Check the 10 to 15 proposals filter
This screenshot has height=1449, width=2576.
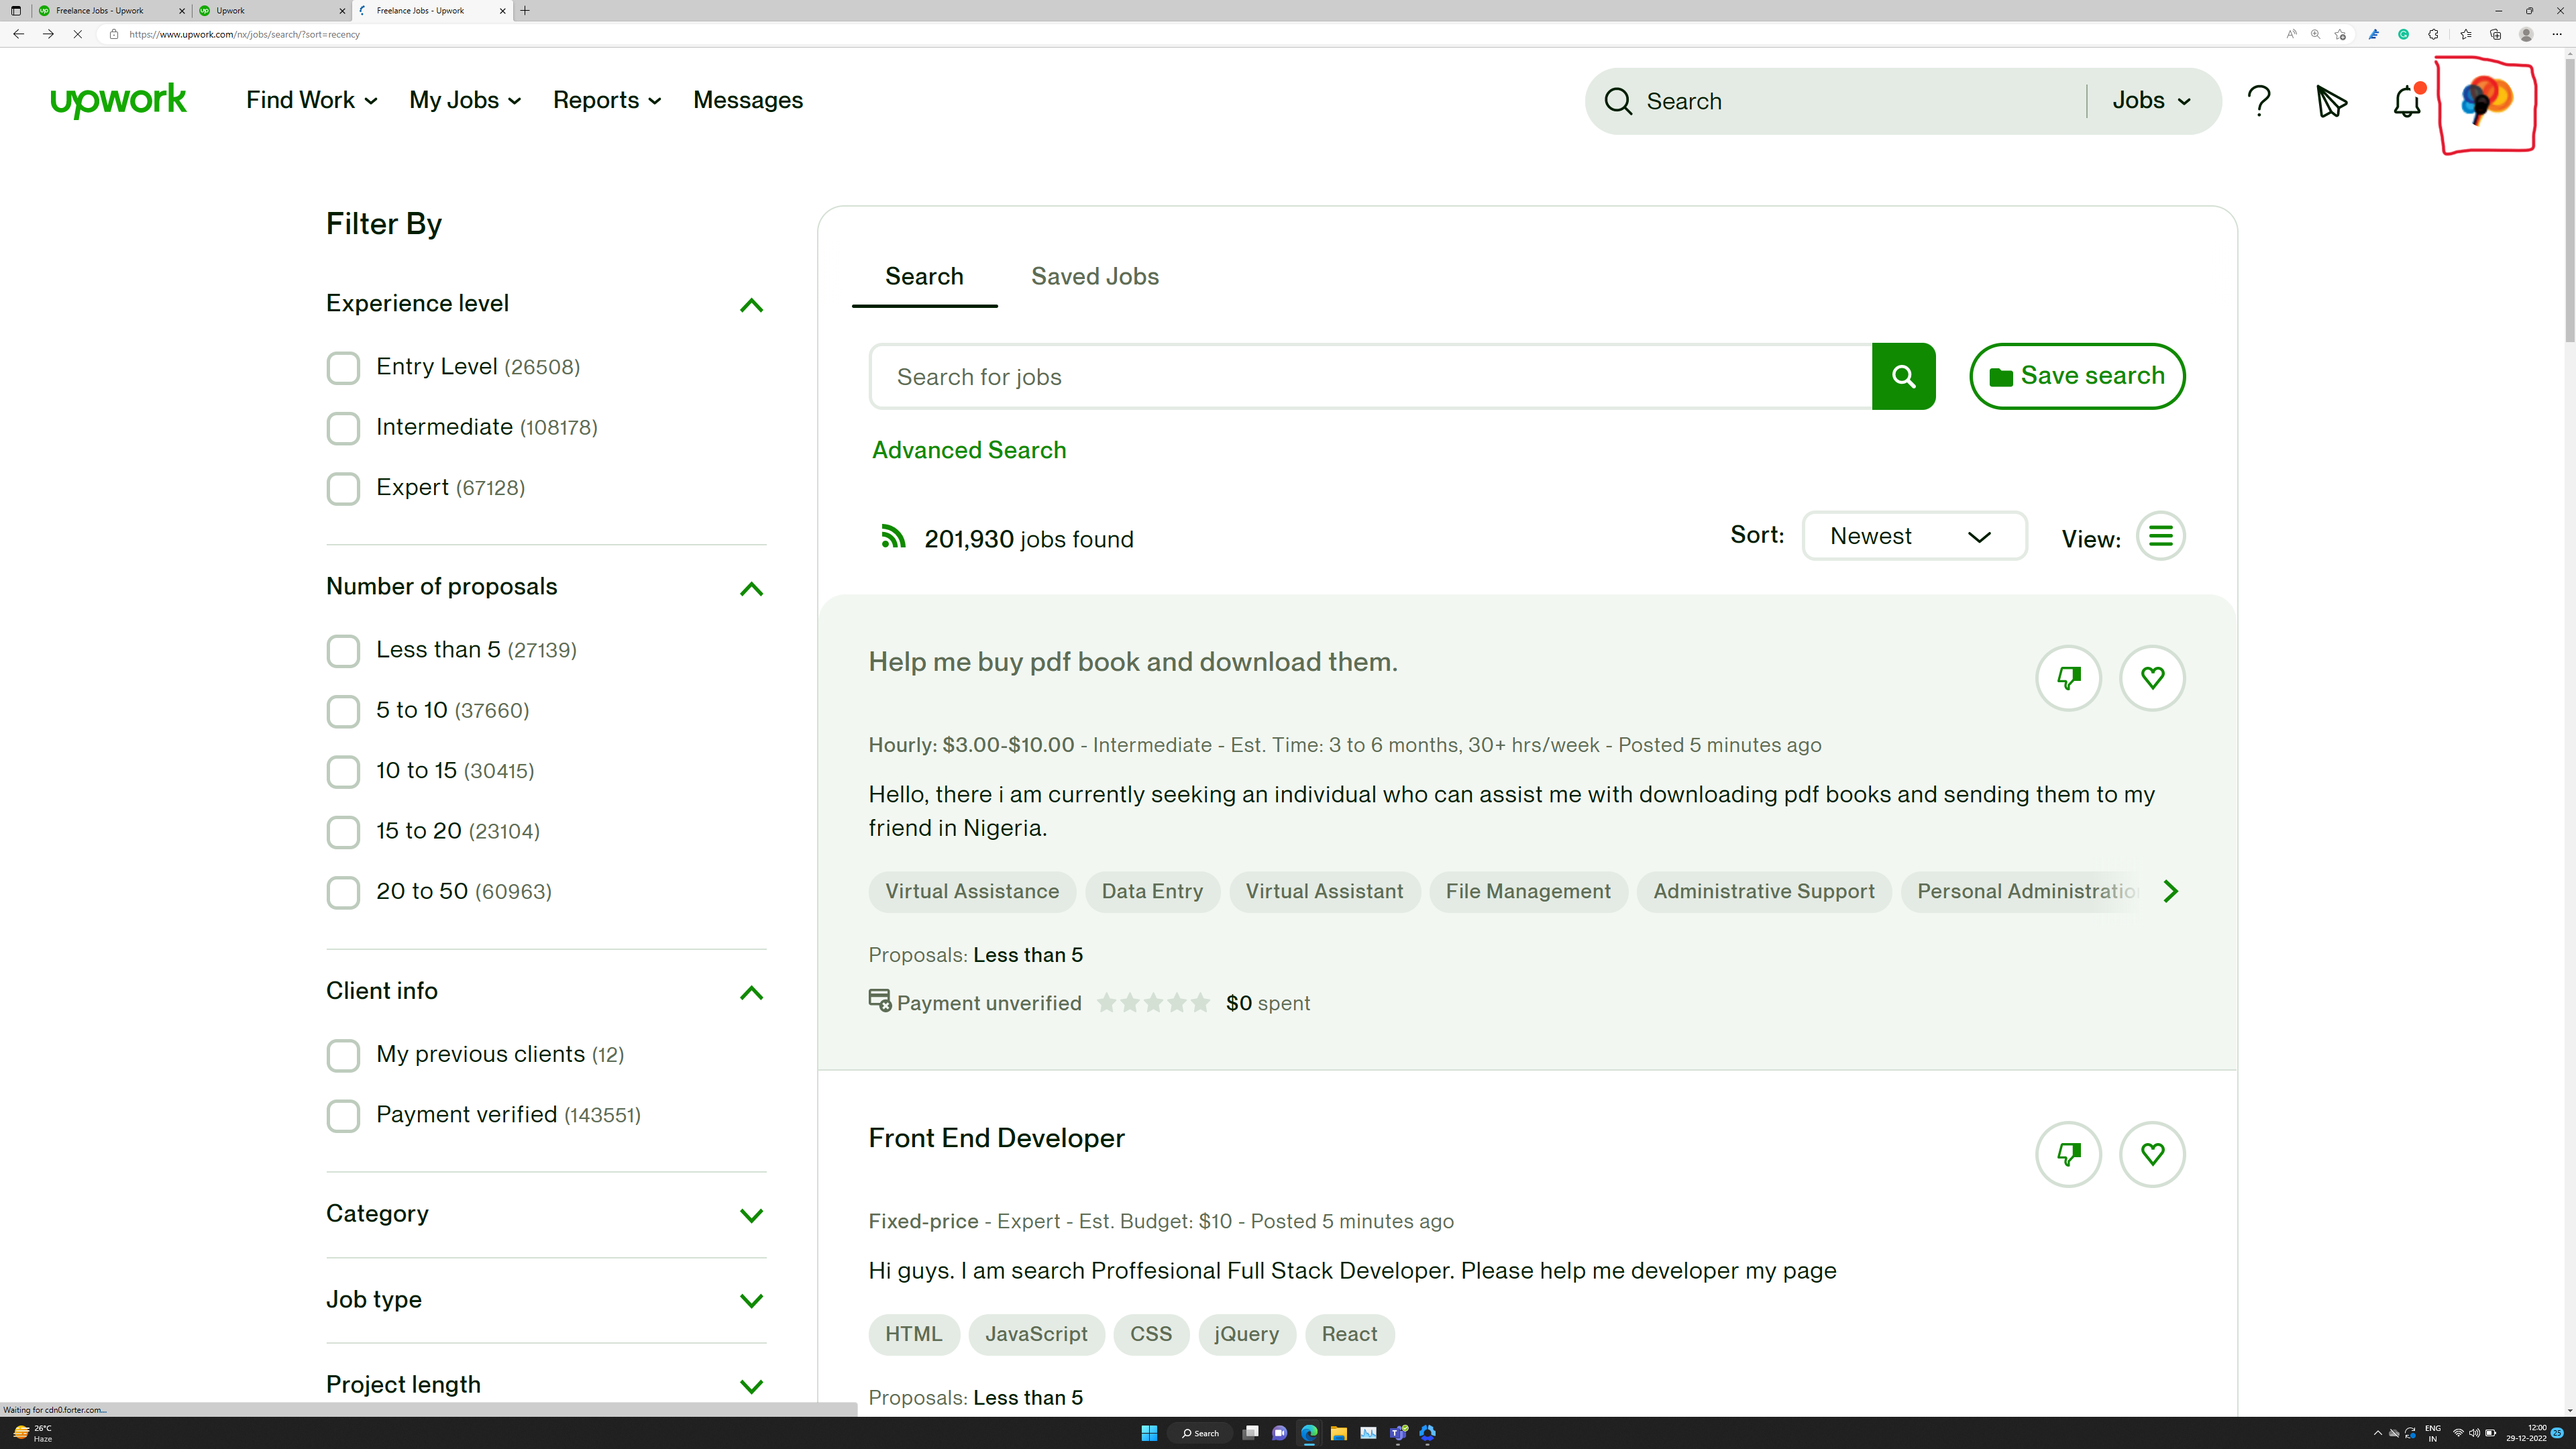tap(343, 772)
